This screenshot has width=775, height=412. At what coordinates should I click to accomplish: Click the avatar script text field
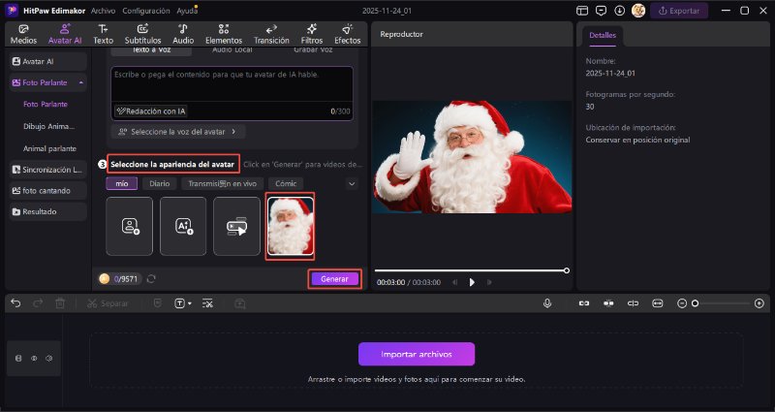[232, 84]
